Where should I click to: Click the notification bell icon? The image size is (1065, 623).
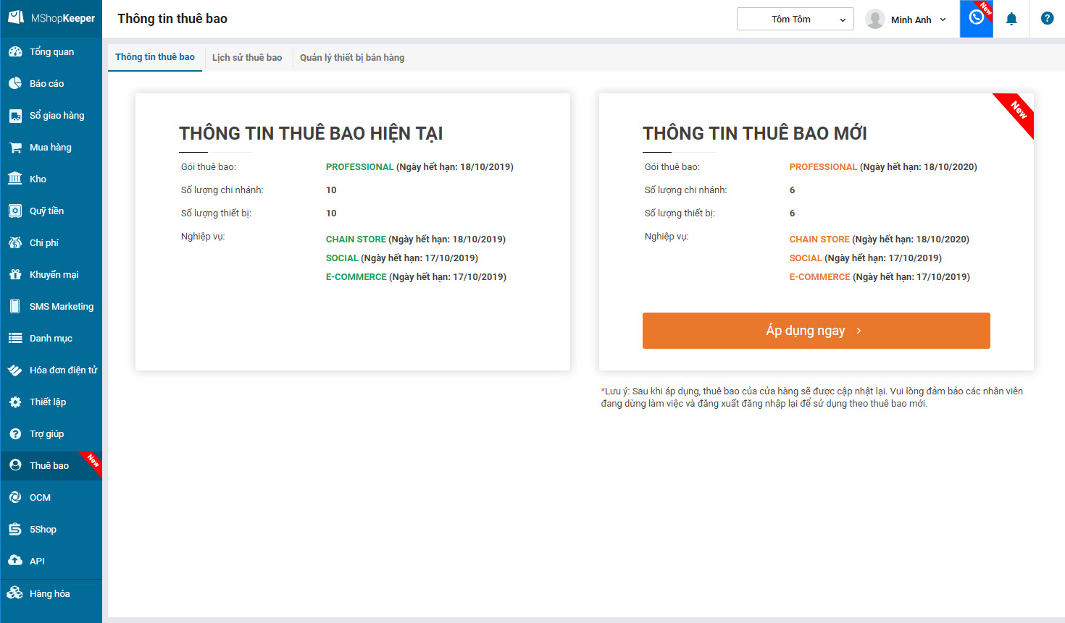pos(1011,19)
